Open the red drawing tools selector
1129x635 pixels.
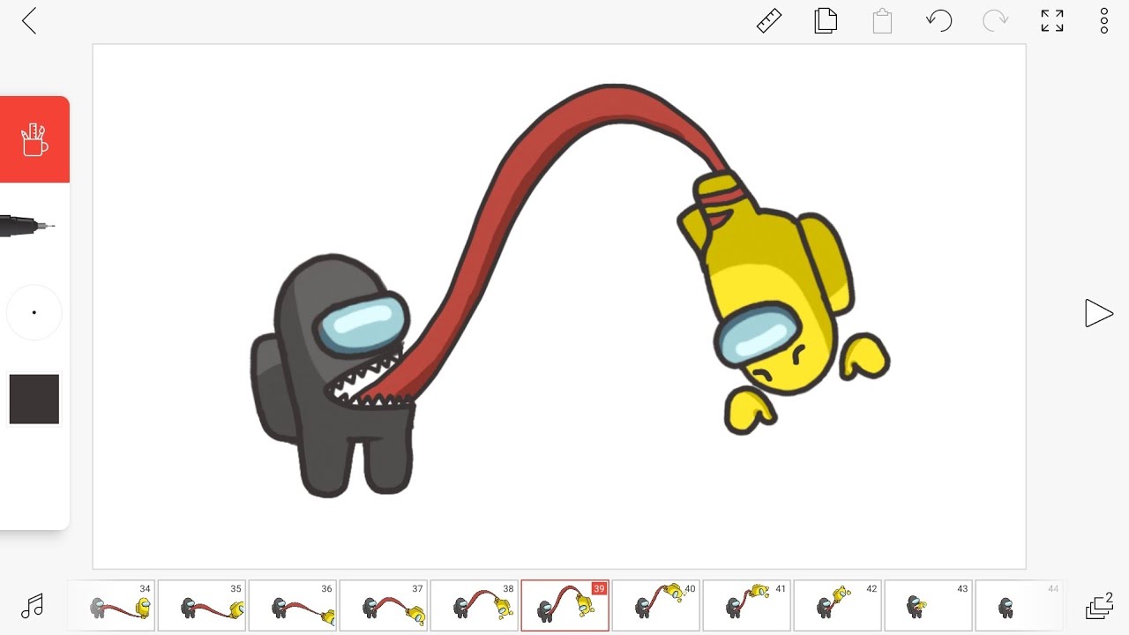34,139
